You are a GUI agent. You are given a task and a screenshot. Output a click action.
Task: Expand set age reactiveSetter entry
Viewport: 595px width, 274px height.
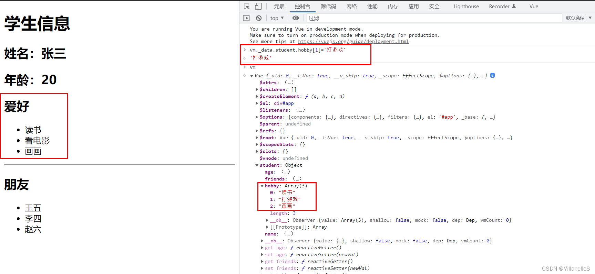tap(262, 254)
